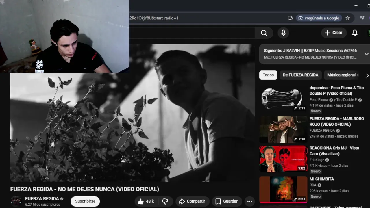370x208 pixels.
Task: Click Pregúntale a Google button
Action: pyautogui.click(x=319, y=18)
